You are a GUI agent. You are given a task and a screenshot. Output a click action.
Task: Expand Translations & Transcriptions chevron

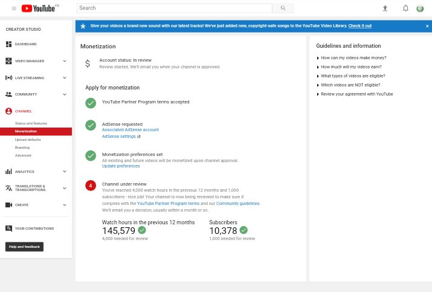[x=65, y=188]
